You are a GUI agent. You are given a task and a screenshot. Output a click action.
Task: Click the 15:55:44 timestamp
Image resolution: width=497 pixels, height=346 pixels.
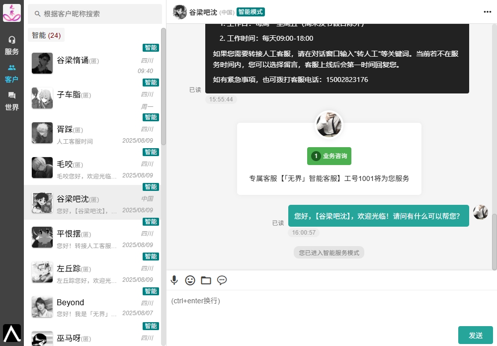221,99
